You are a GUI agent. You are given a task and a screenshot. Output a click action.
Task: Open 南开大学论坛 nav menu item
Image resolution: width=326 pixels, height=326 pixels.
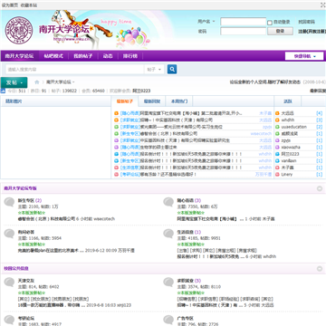pos(19,56)
